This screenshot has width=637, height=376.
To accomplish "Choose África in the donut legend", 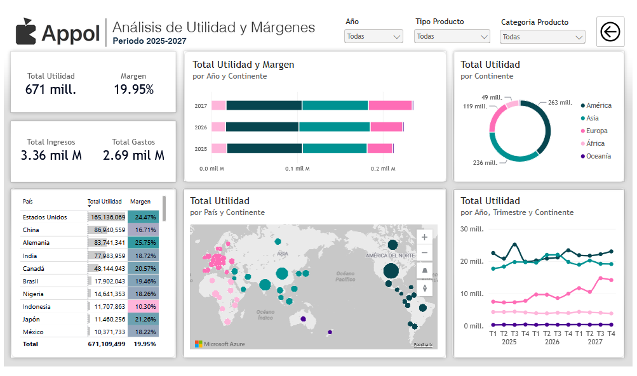I will coord(593,143).
